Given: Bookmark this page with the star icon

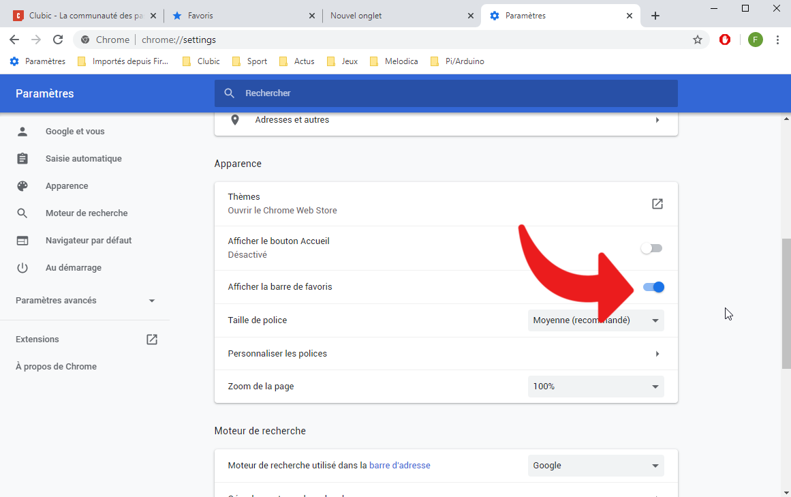Looking at the screenshot, I should coord(697,40).
